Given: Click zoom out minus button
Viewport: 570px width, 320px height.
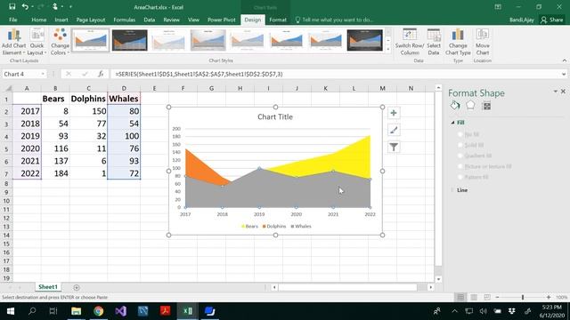Looking at the screenshot, I should pos(497,297).
